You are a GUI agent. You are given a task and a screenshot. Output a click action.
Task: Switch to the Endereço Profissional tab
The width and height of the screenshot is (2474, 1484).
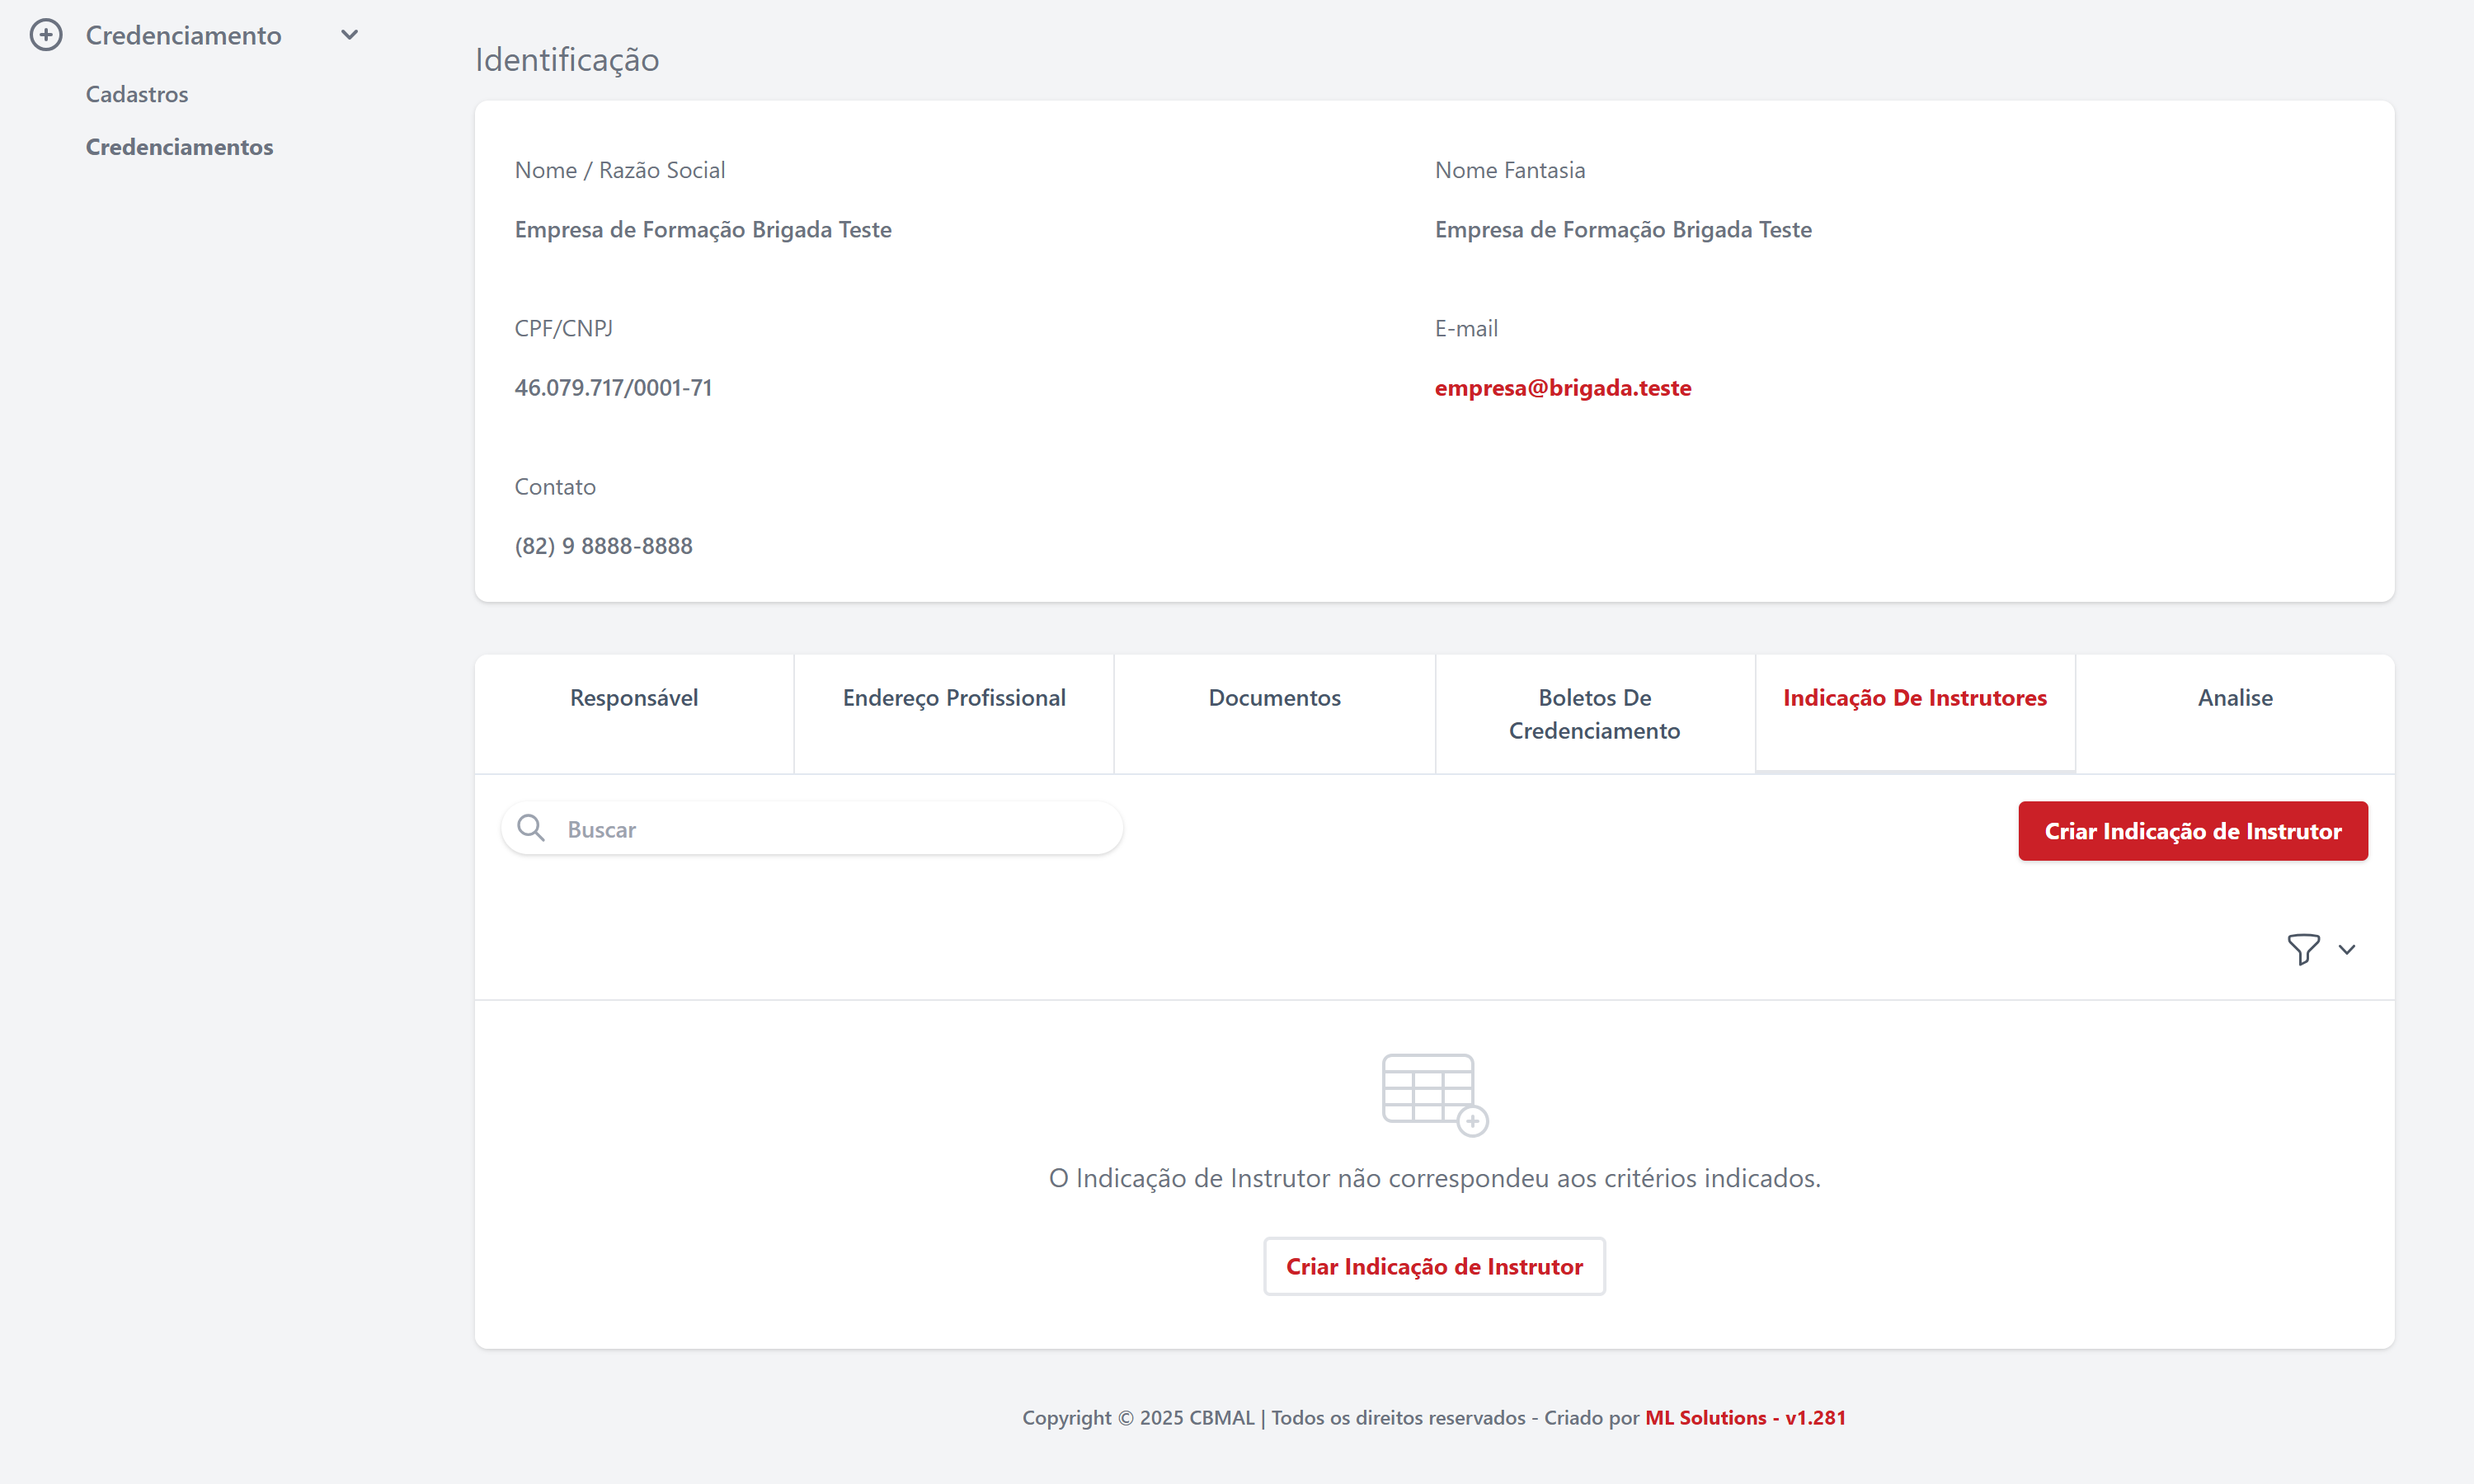(x=954, y=698)
